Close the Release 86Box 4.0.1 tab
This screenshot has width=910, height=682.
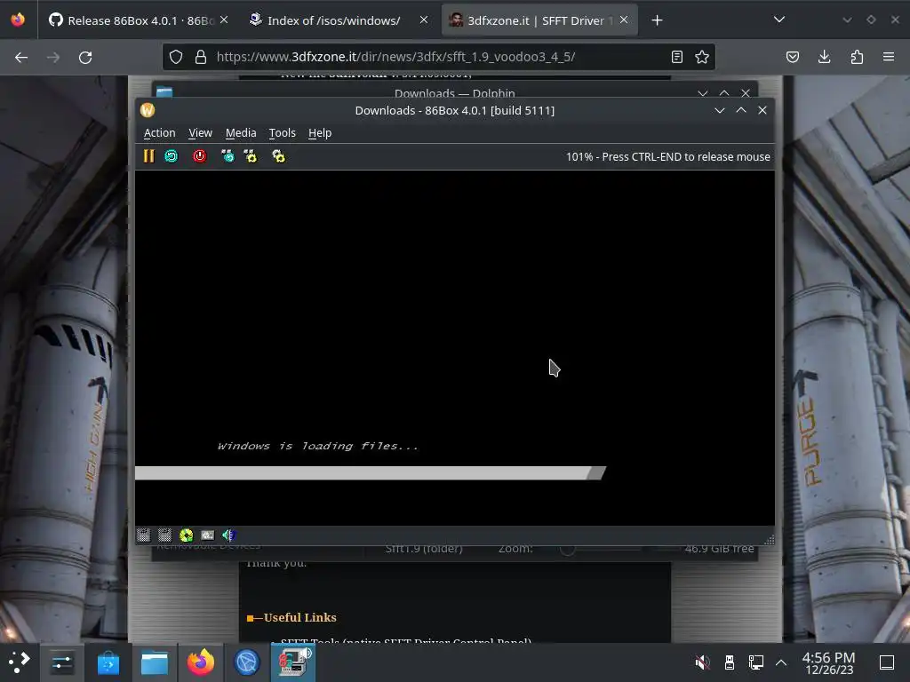224,20
